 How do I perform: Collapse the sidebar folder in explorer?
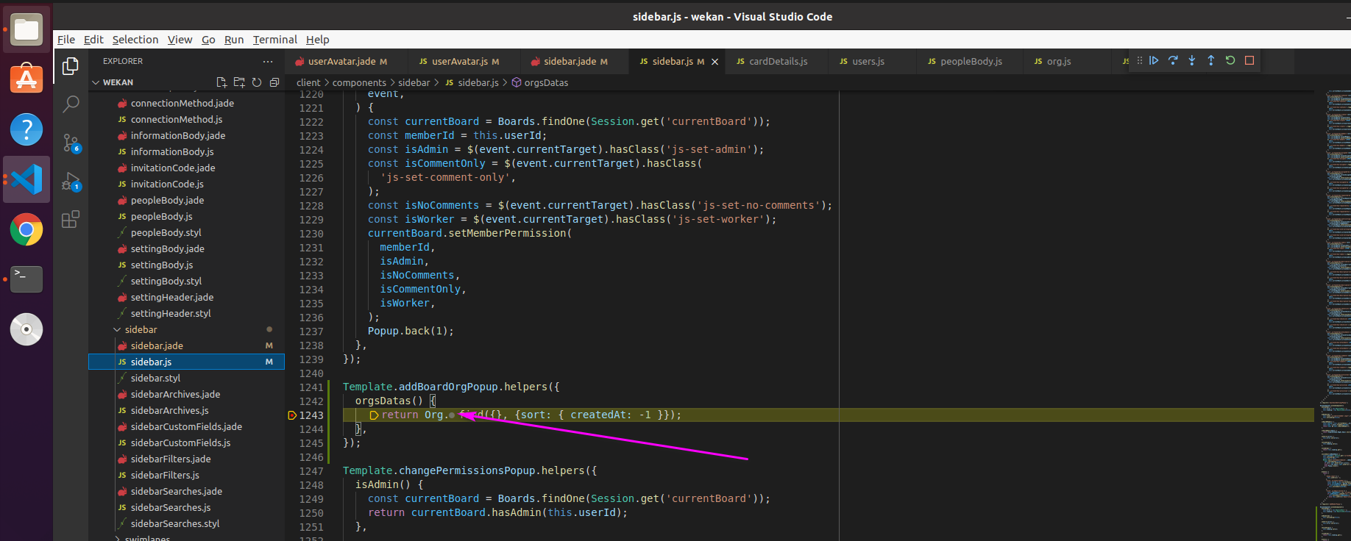(117, 329)
